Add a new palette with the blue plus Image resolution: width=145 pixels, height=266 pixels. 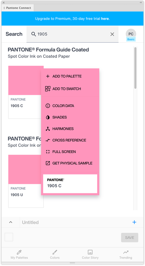(x=134, y=222)
